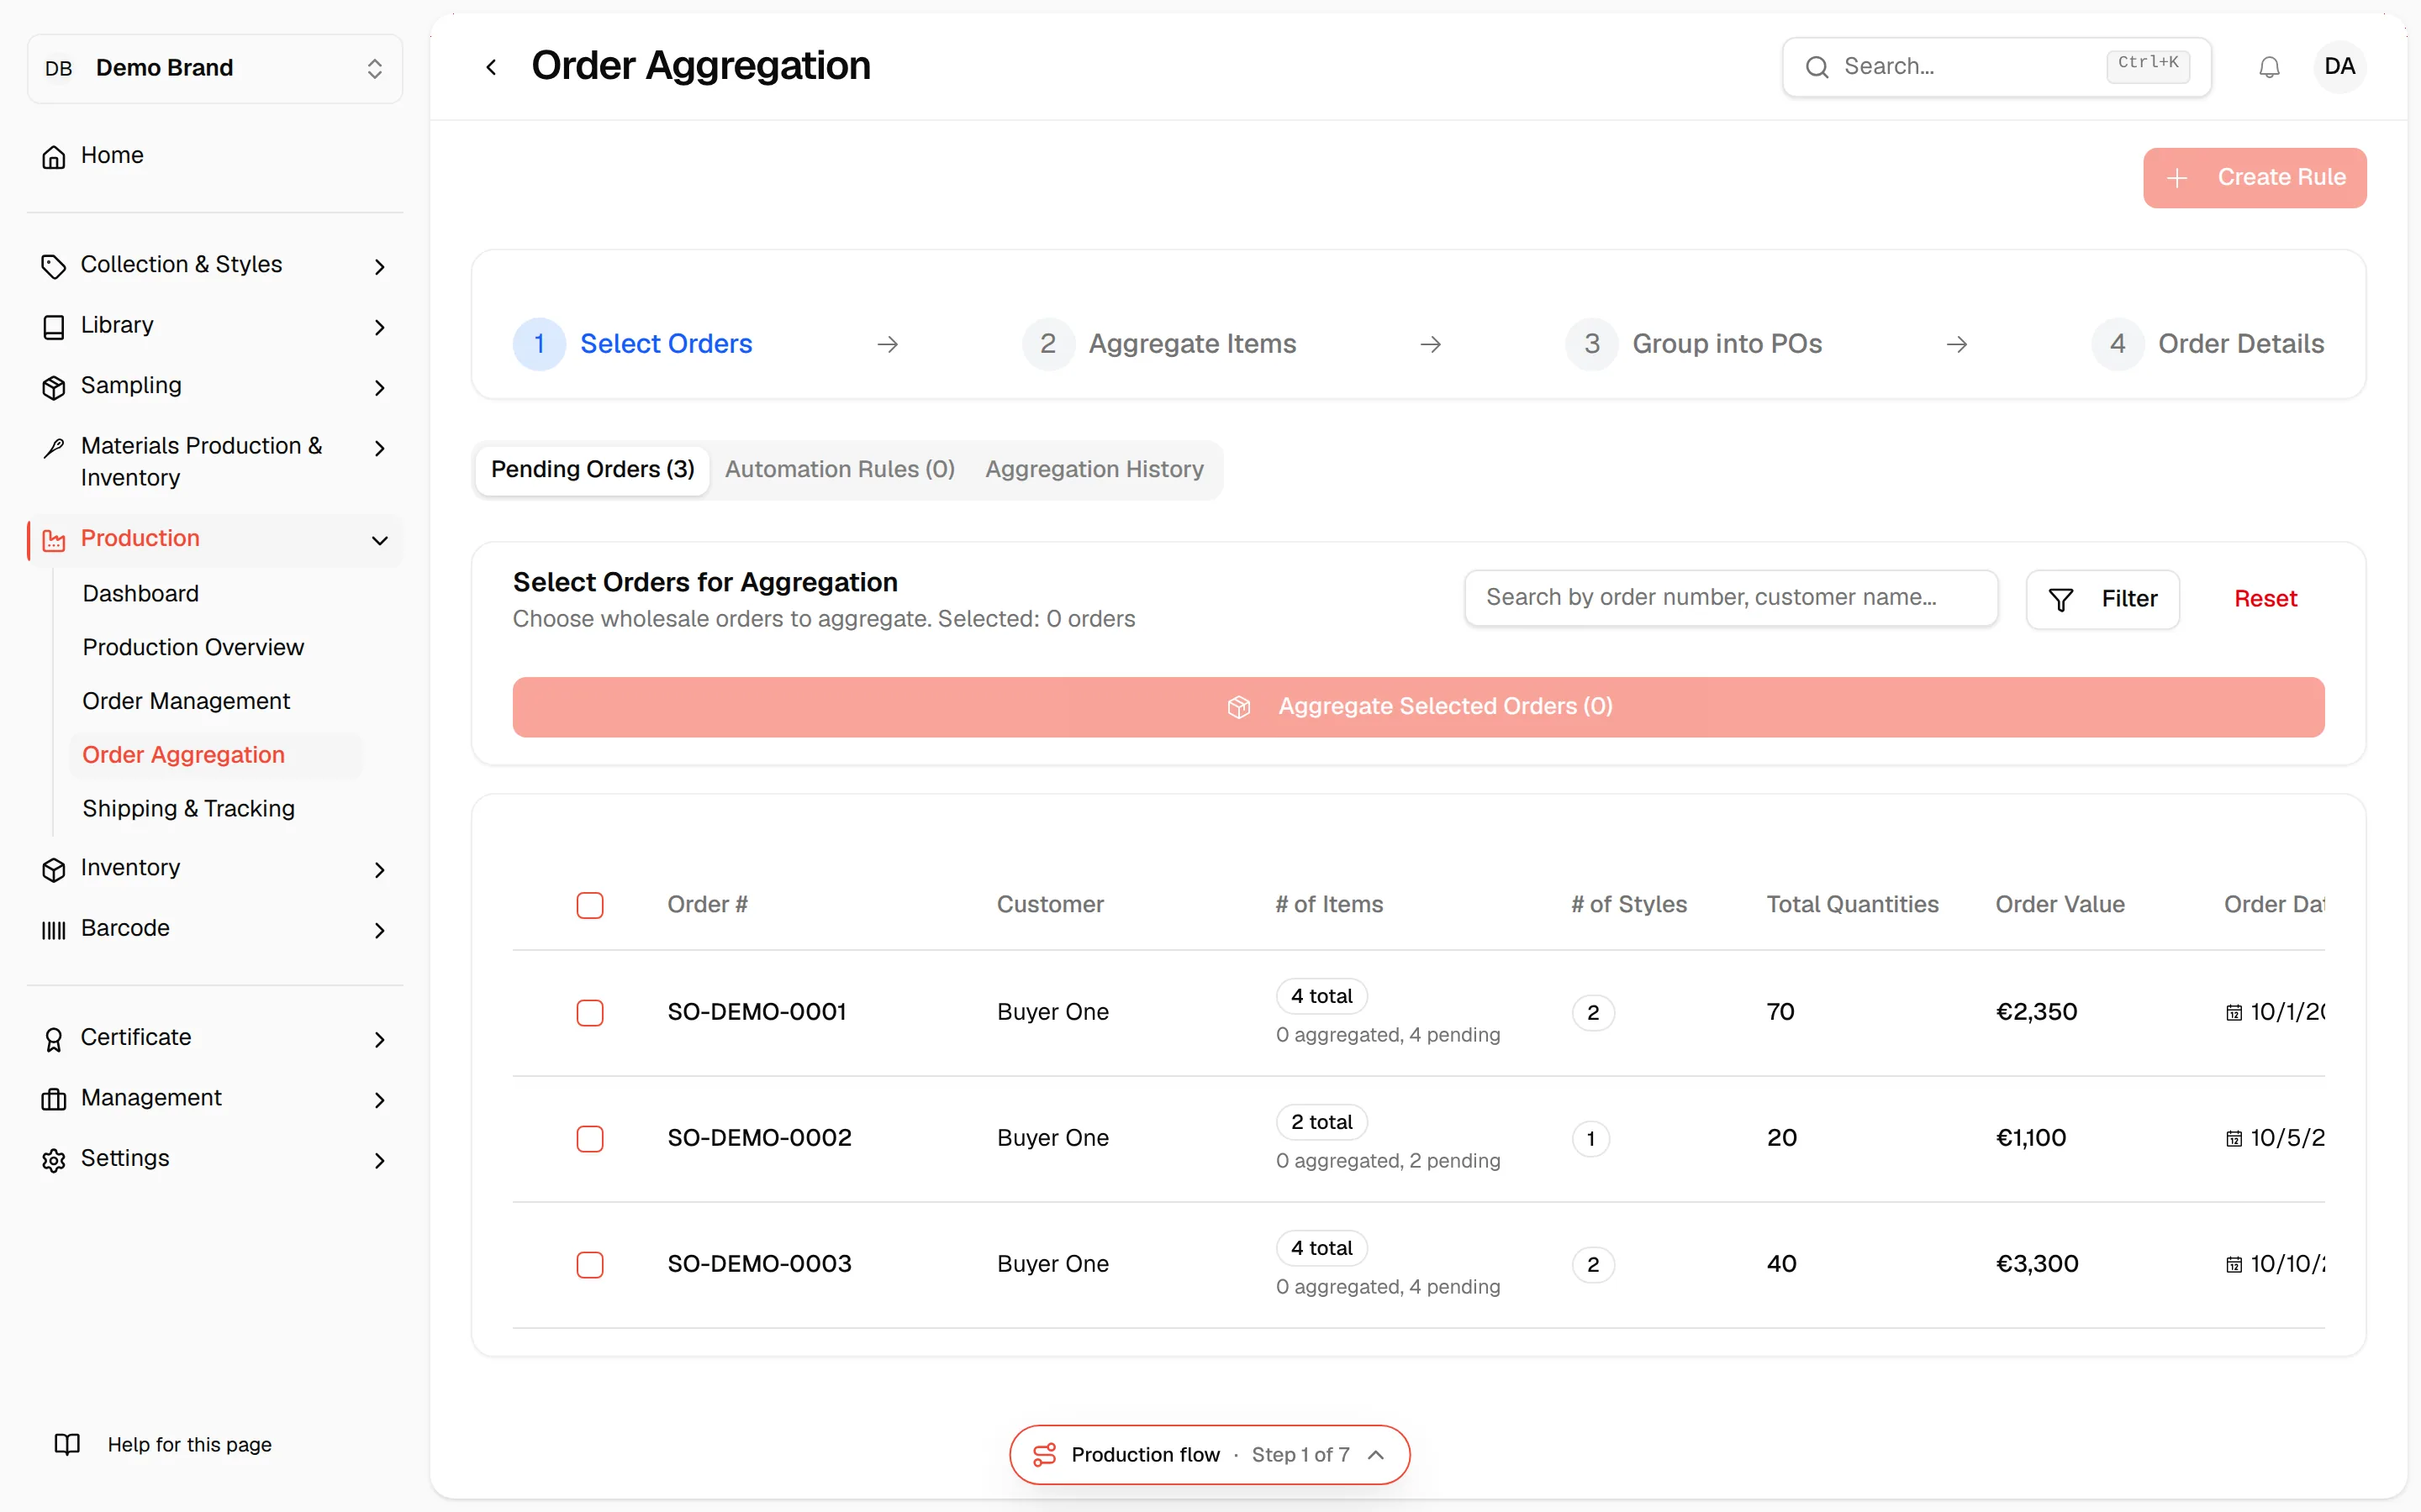This screenshot has width=2421, height=1512.
Task: Click the Production flow icon in bottom pill
Action: coord(1043,1454)
